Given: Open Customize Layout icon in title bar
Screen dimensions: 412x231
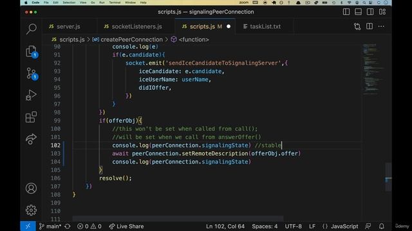Looking at the screenshot, I should coord(382,12).
